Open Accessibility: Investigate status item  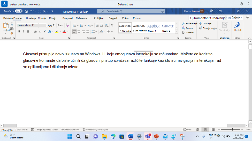point(95,130)
